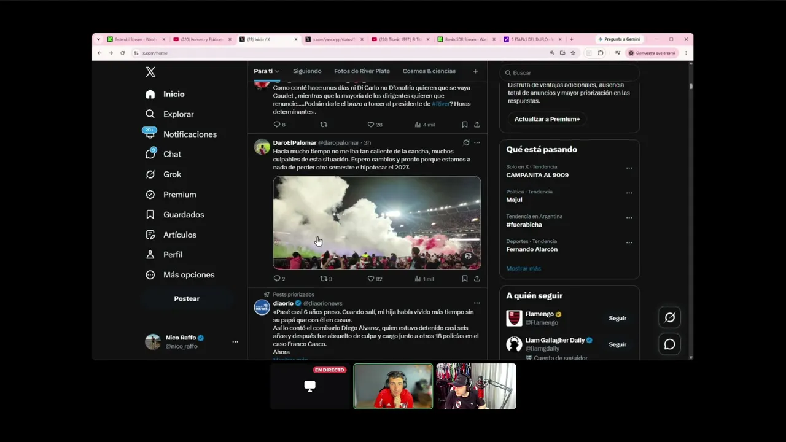Bookmark this page with the star icon

(x=573, y=53)
